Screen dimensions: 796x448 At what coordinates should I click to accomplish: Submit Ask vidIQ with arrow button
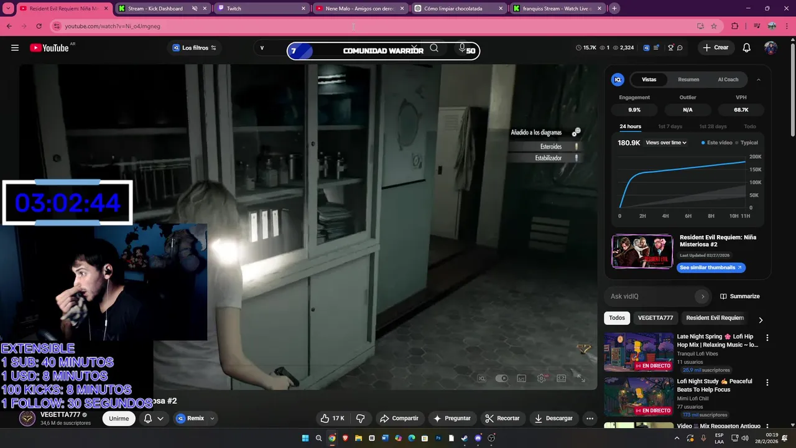703,296
